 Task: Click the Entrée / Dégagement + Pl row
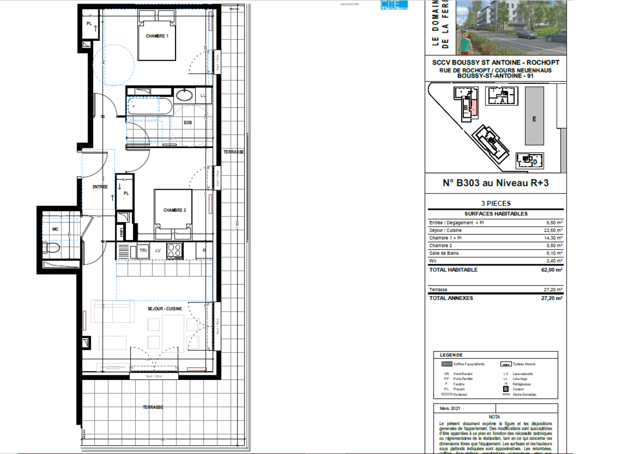click(496, 223)
